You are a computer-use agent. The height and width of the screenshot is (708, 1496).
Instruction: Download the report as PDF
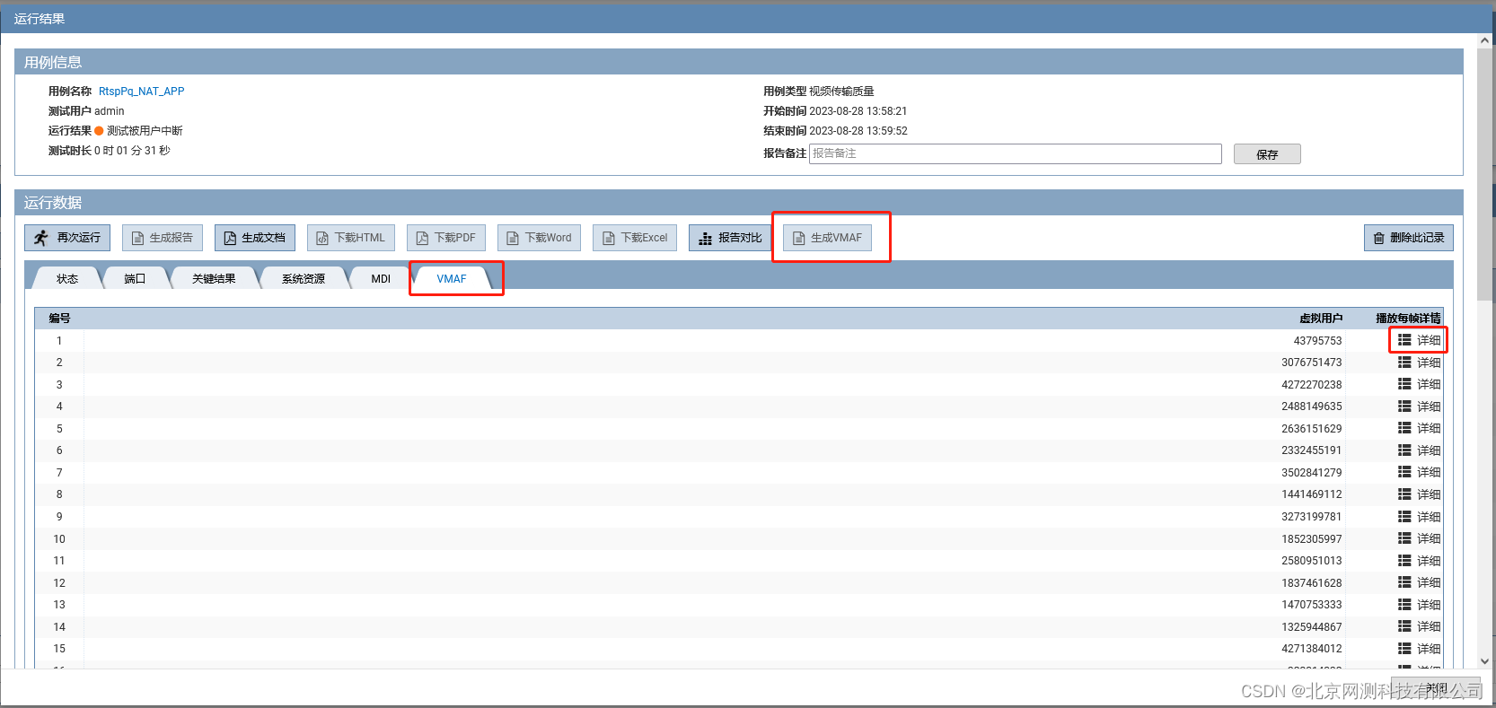coord(446,238)
